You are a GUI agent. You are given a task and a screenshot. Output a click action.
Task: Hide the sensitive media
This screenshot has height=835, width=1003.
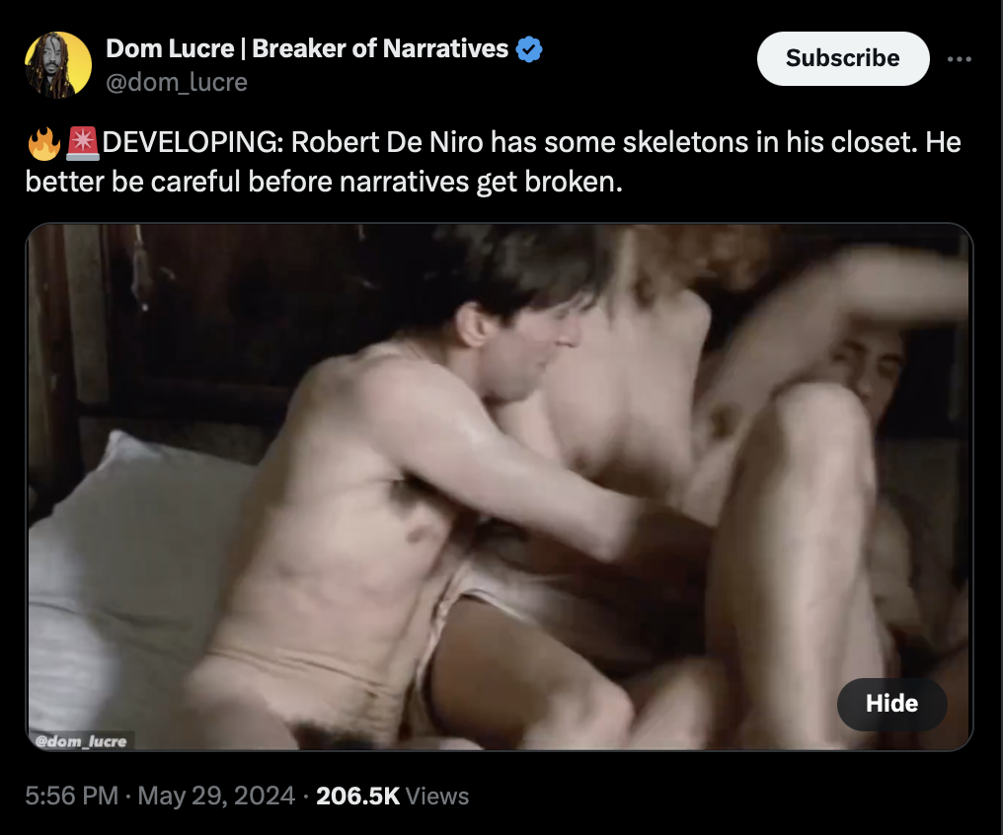pos(891,704)
